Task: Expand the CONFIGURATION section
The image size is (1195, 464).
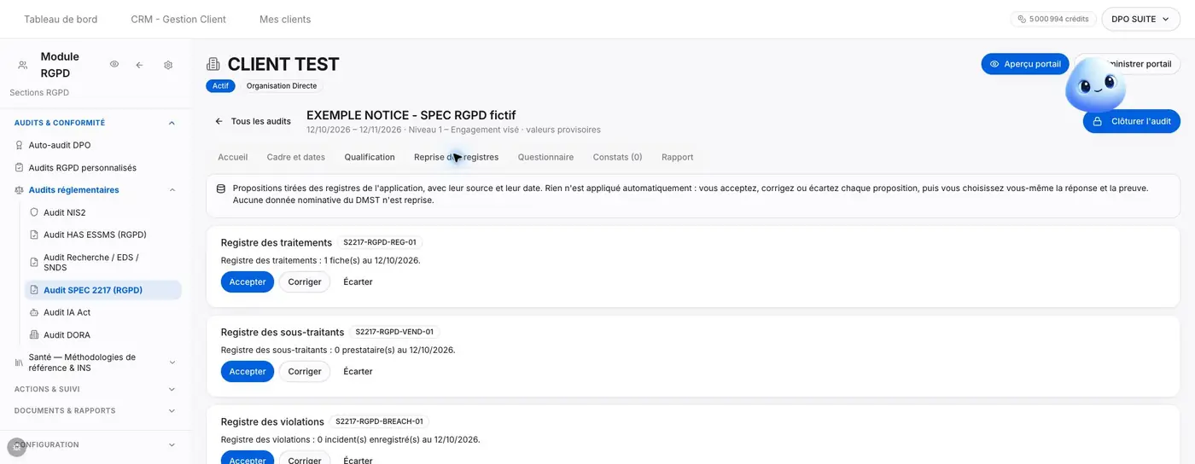Action: tap(172, 444)
